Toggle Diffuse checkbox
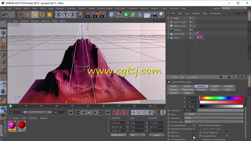Screen dimensions: 251x141 tap(194, 132)
